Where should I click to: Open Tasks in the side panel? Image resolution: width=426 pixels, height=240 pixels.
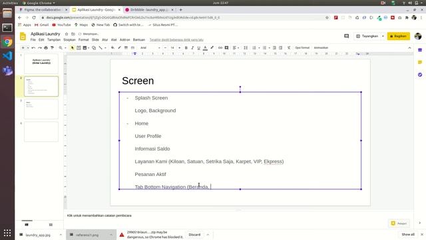pyautogui.click(x=420, y=75)
